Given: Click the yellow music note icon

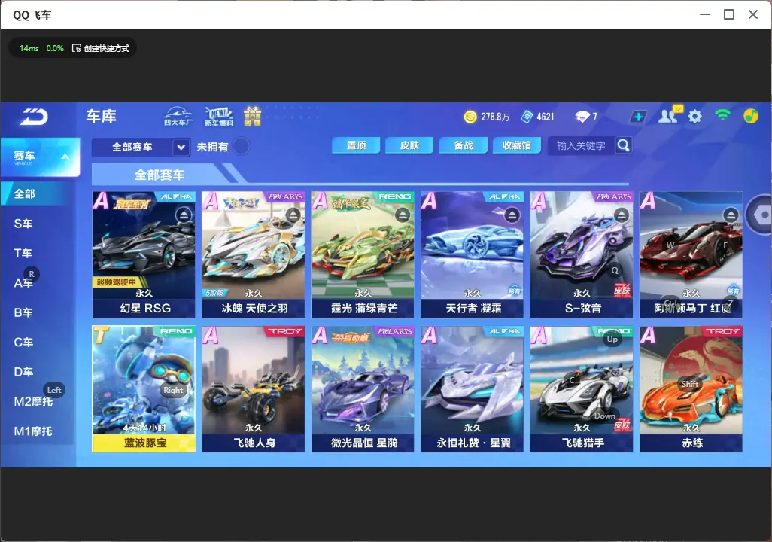Looking at the screenshot, I should 750,116.
